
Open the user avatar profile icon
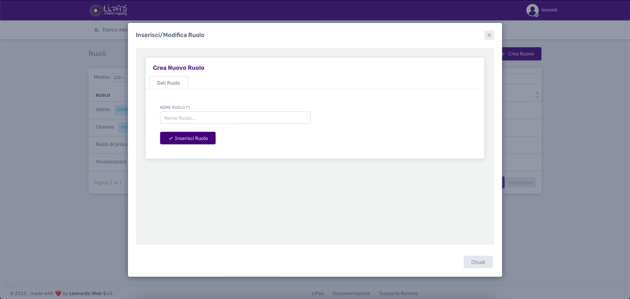[532, 10]
